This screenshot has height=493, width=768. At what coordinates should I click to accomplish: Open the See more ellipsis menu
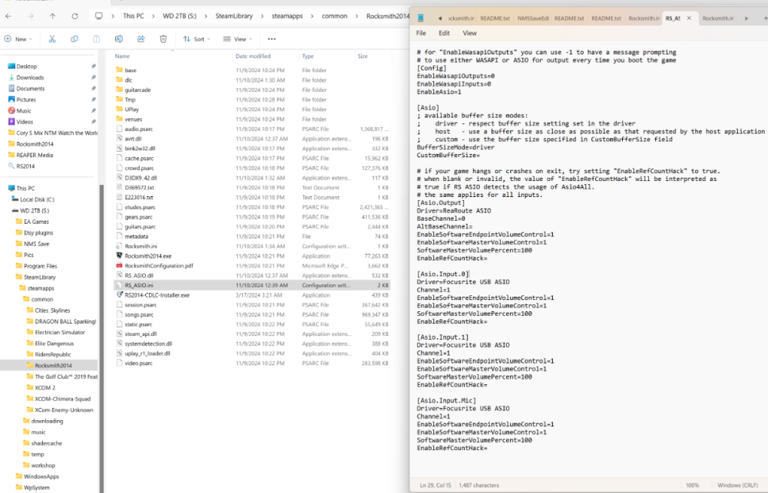(x=272, y=39)
